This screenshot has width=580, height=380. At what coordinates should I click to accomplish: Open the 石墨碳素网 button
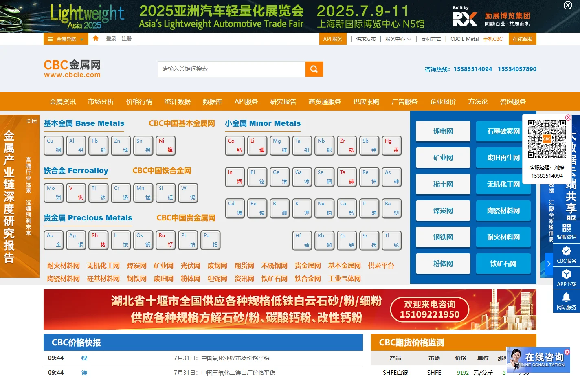click(503, 131)
